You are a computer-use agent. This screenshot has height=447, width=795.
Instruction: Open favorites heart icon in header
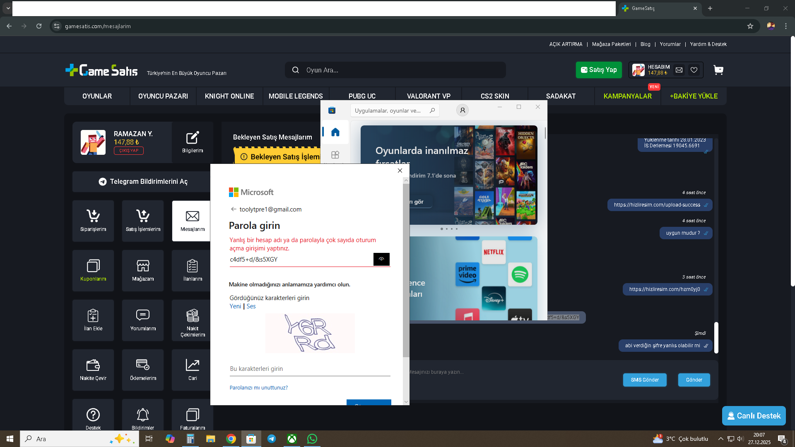pyautogui.click(x=694, y=70)
